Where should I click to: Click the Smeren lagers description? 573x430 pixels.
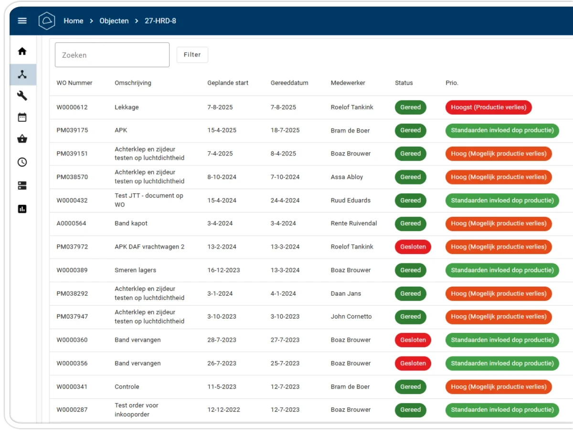coord(135,270)
